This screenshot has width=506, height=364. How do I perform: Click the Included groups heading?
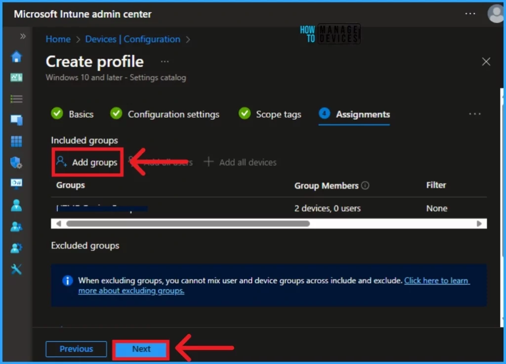pos(84,140)
